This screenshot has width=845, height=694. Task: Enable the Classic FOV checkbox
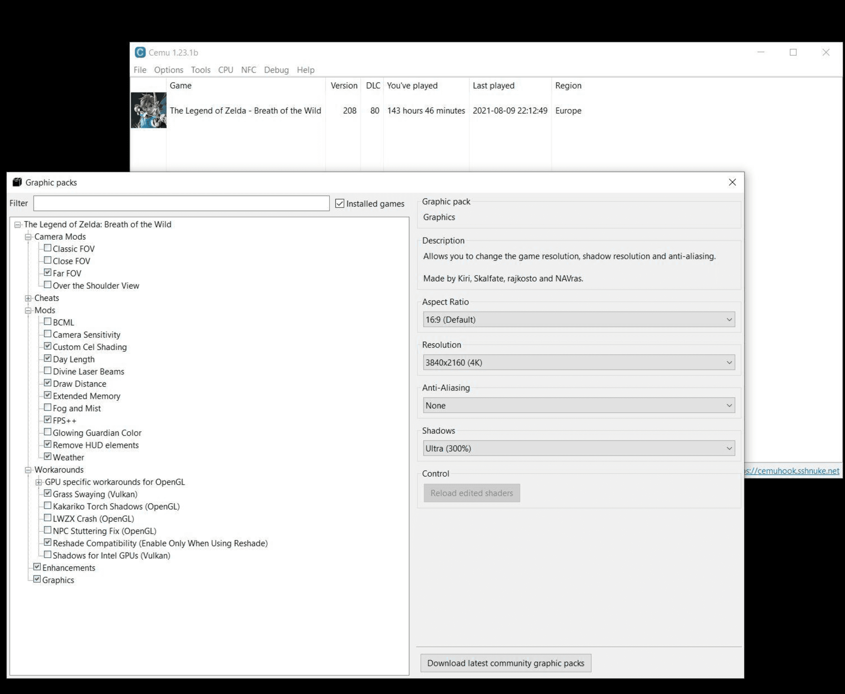[48, 248]
